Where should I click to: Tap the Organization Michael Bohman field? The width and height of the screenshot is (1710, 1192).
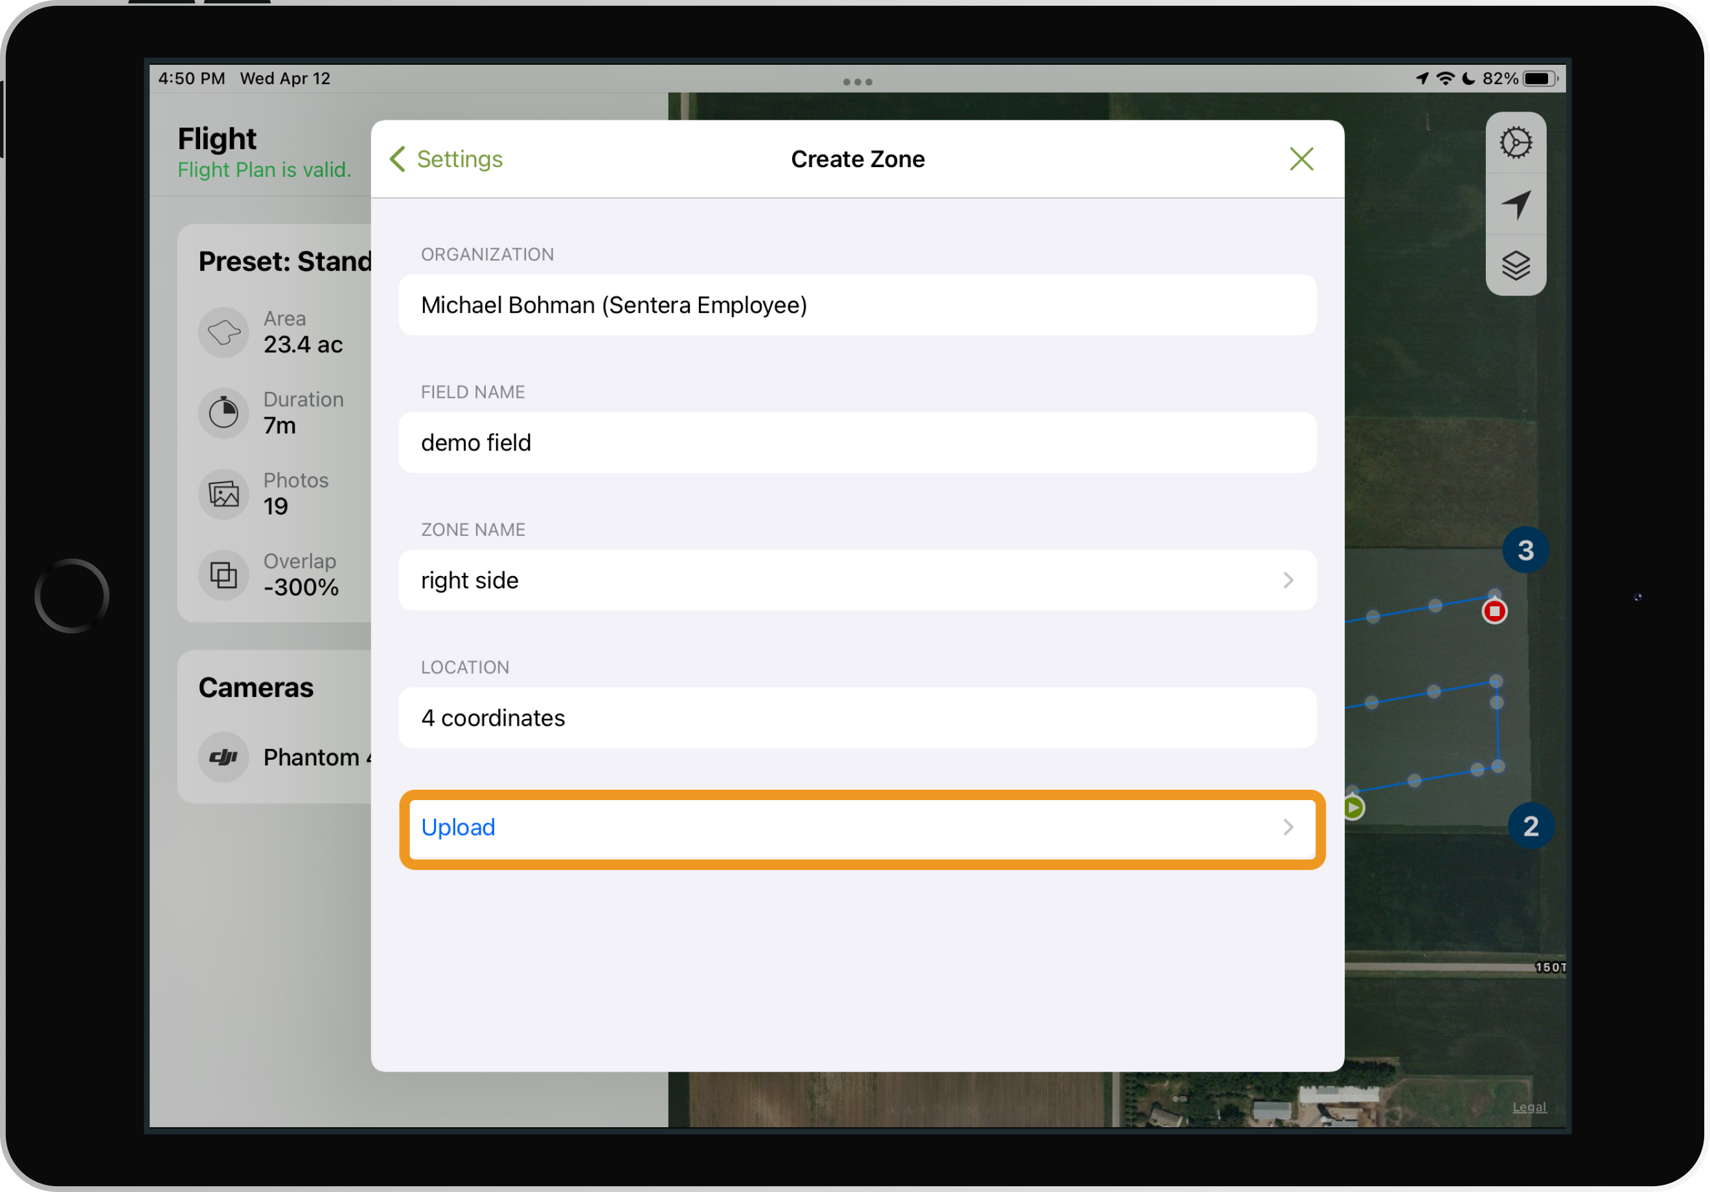857,304
